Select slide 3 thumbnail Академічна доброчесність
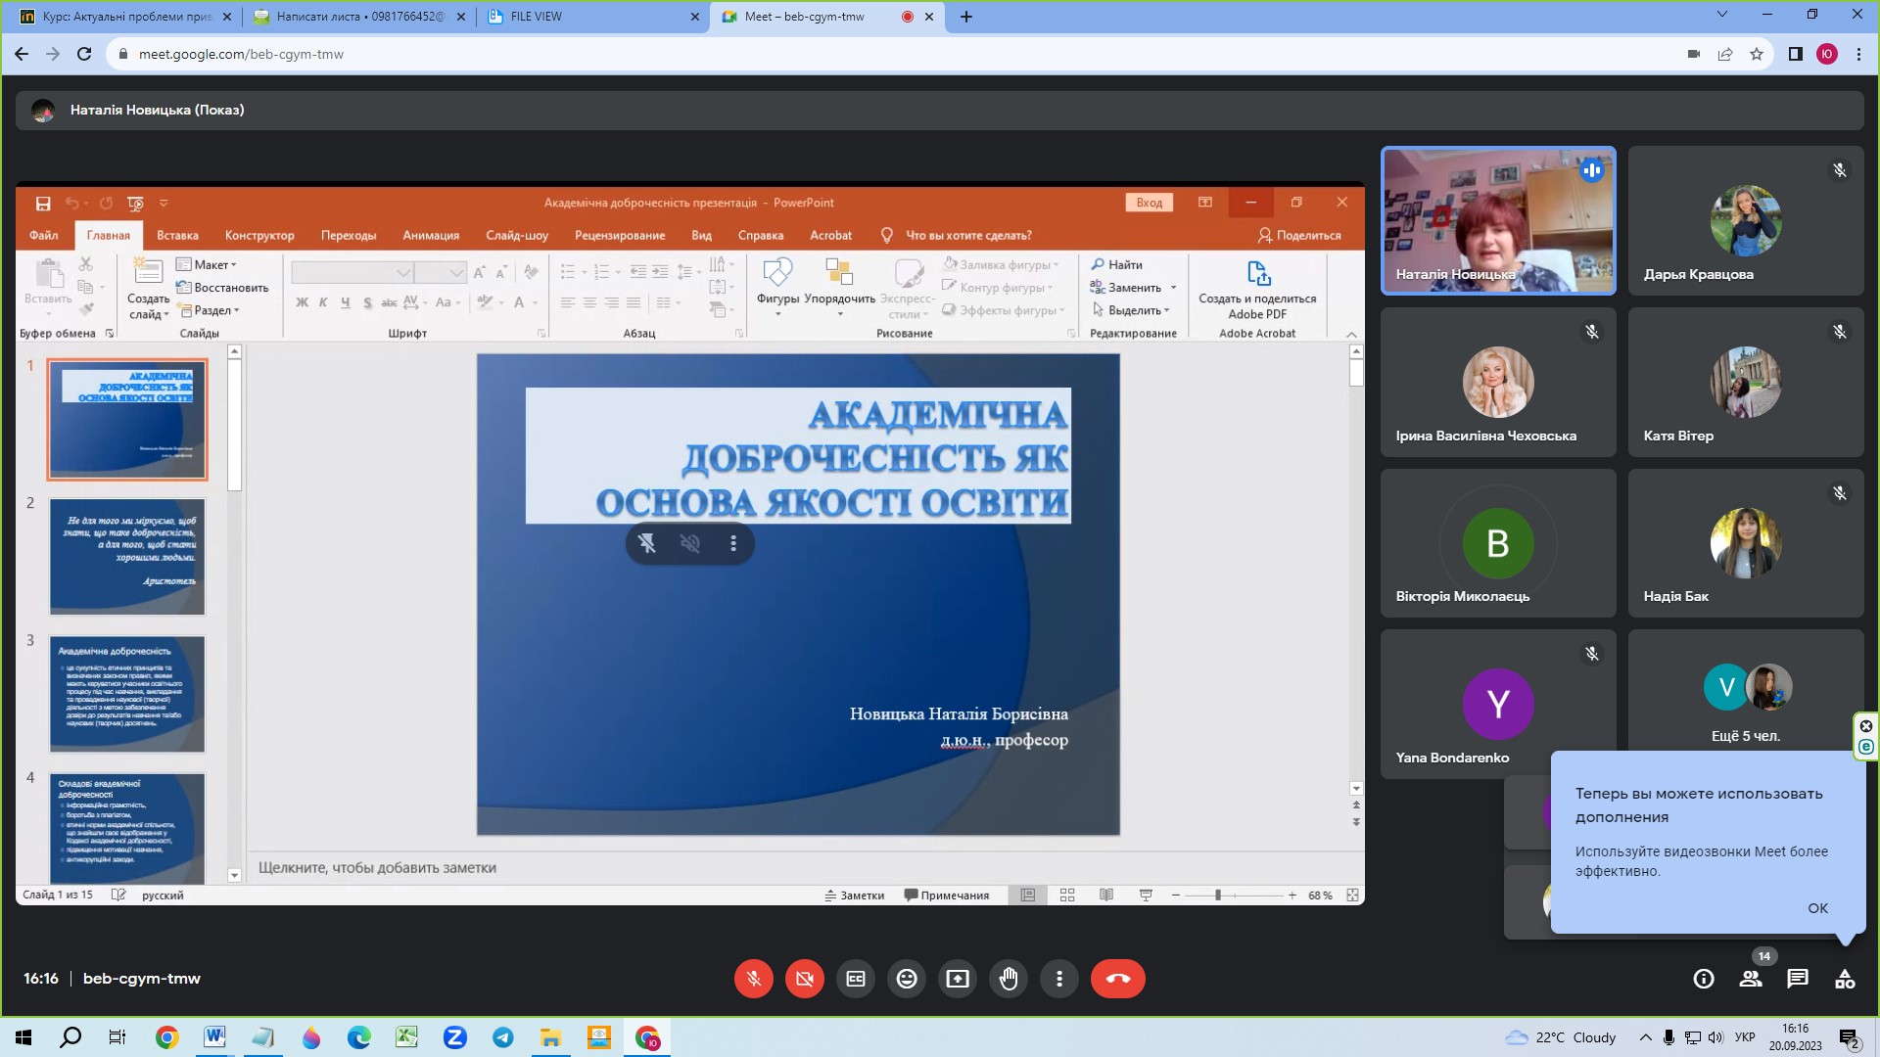The width and height of the screenshot is (1880, 1057). point(127,694)
